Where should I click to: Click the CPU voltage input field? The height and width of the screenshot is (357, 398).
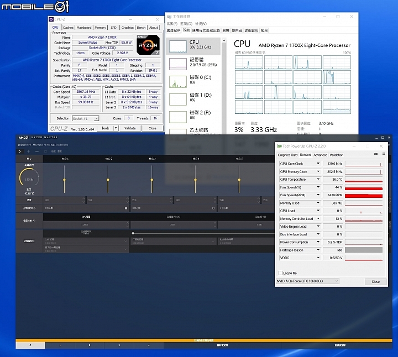tap(86, 225)
